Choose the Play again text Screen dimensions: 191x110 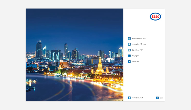point(135,56)
